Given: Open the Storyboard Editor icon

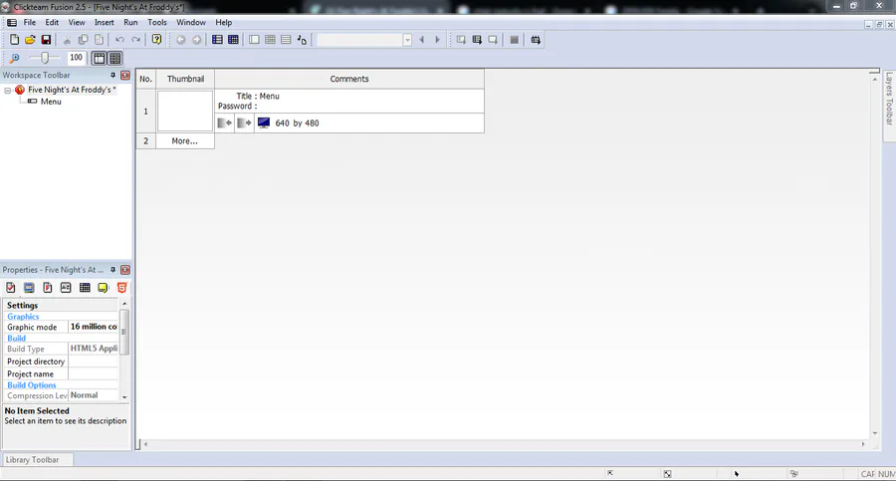Looking at the screenshot, I should [217, 40].
